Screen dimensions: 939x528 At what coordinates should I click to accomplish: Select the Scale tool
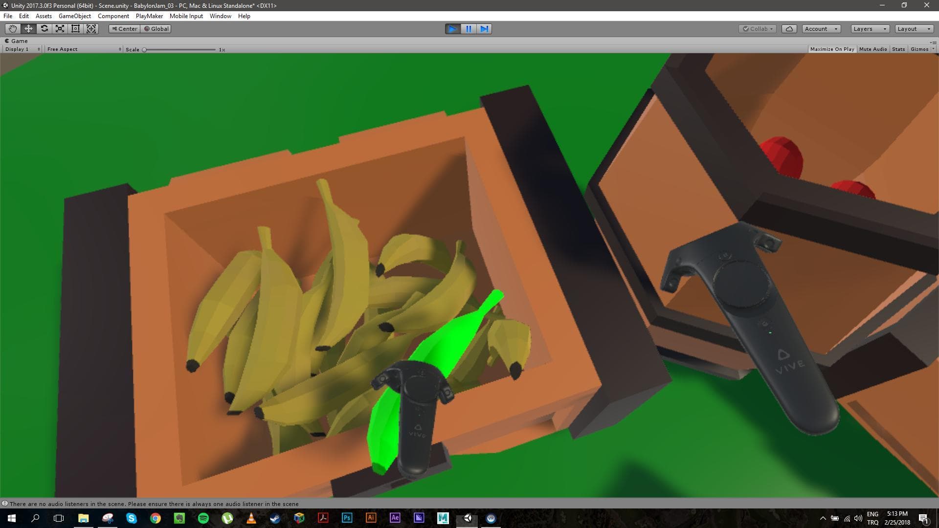point(60,29)
